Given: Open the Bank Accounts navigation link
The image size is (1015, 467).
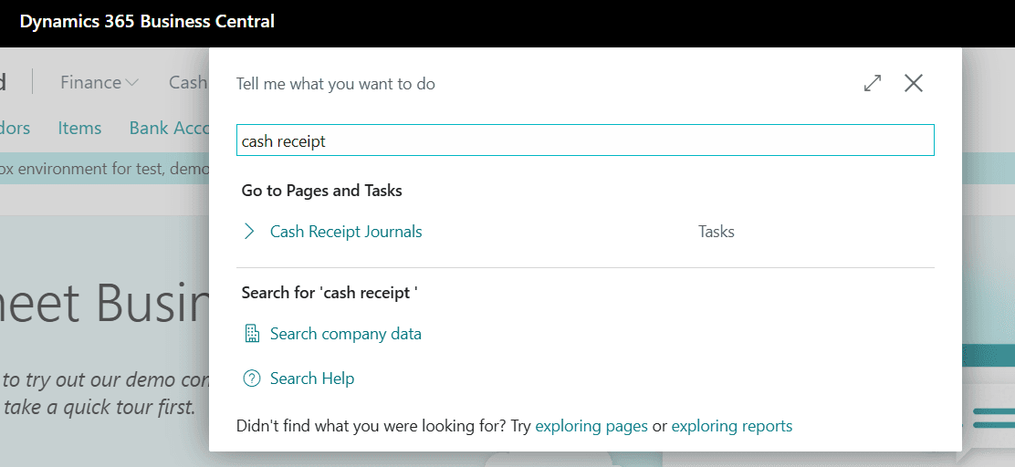Looking at the screenshot, I should tap(170, 128).
